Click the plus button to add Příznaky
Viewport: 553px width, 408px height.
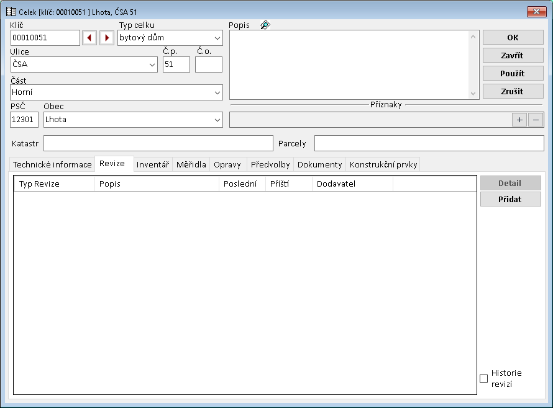(519, 120)
